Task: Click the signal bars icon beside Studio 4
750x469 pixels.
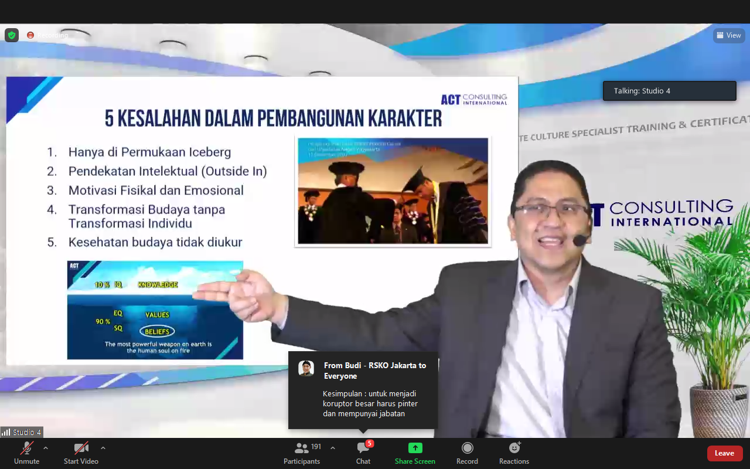Action: coord(6,432)
